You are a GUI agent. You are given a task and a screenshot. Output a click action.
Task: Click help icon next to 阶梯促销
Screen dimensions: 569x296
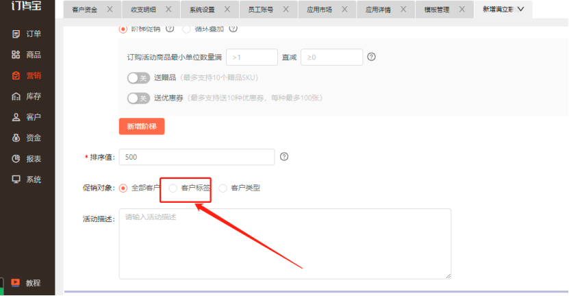point(169,28)
